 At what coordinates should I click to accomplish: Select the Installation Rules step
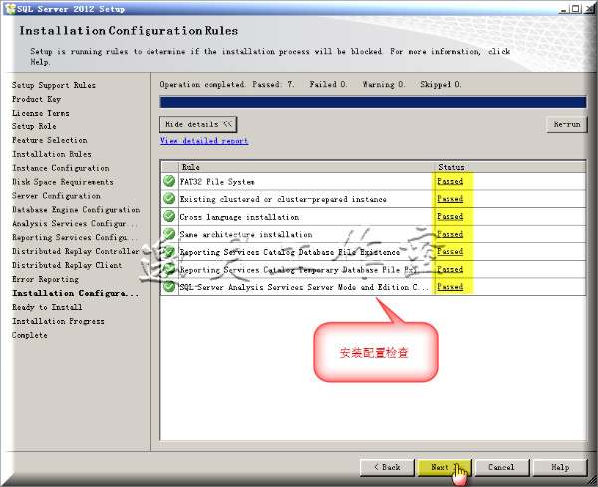coord(52,154)
